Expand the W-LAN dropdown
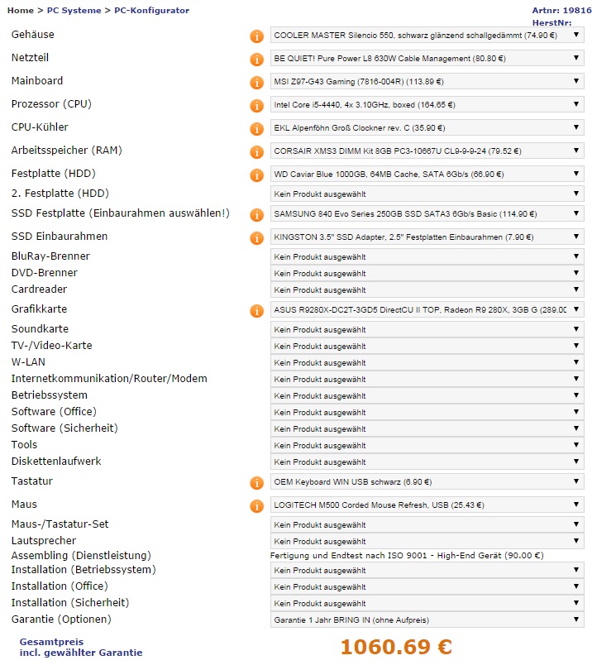Screen dimensions: 592x665 pos(427,362)
